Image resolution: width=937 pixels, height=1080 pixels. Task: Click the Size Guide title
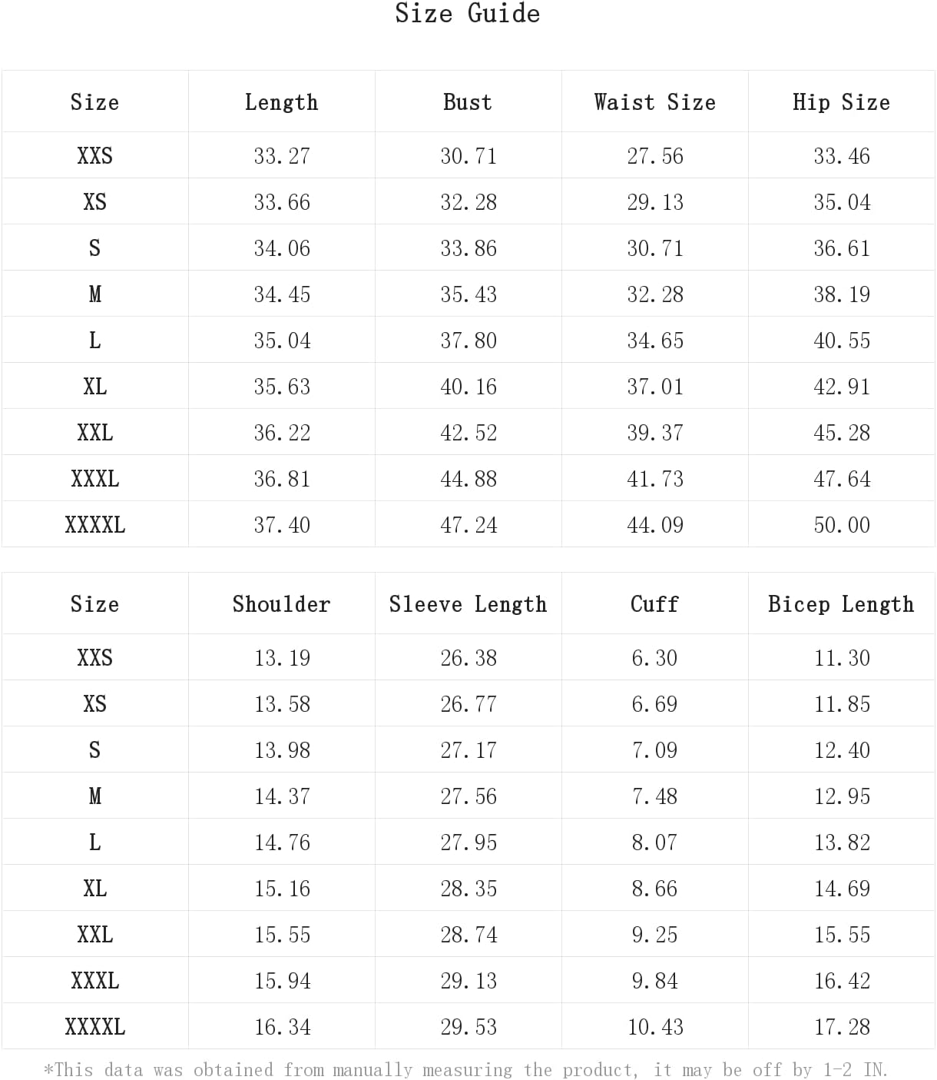coord(467,14)
